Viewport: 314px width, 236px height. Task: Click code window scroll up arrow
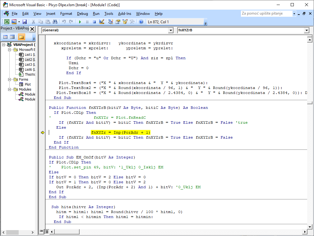click(x=310, y=40)
